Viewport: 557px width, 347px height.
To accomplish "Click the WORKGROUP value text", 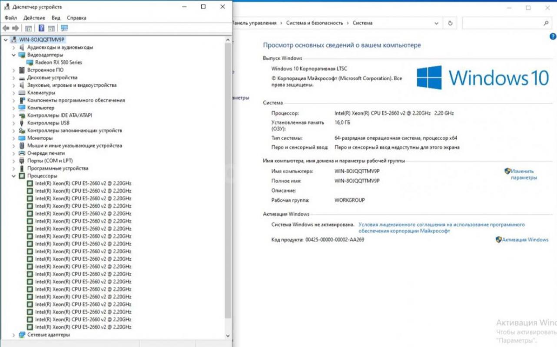I will pyautogui.click(x=350, y=200).
